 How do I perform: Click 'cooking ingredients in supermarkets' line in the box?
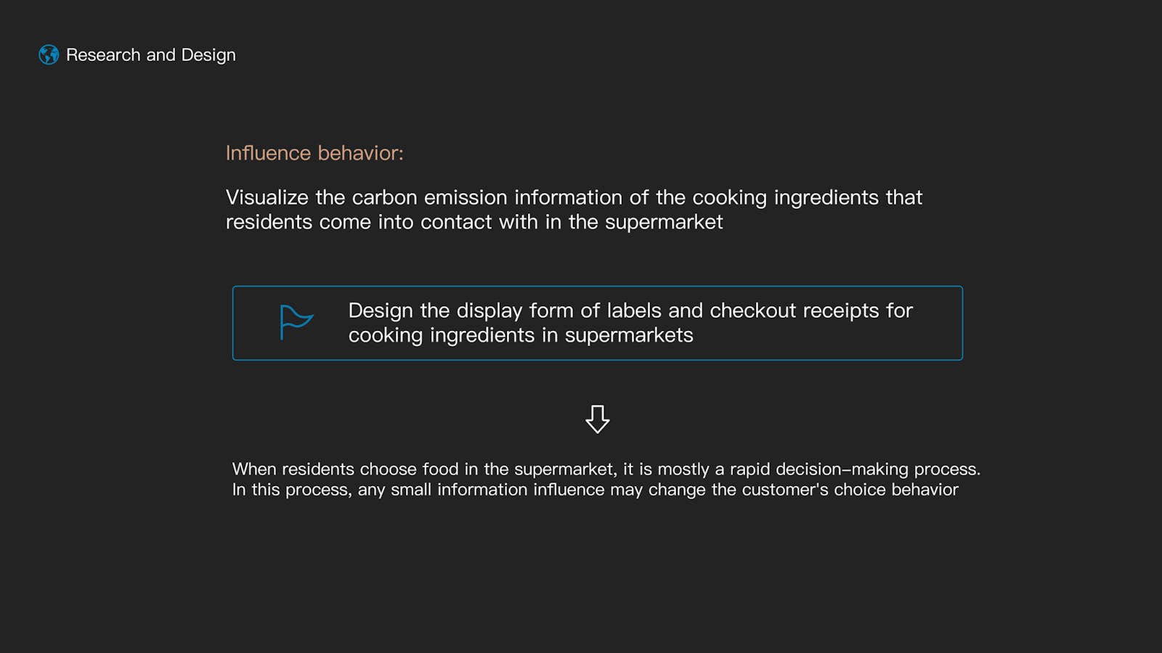pos(521,335)
